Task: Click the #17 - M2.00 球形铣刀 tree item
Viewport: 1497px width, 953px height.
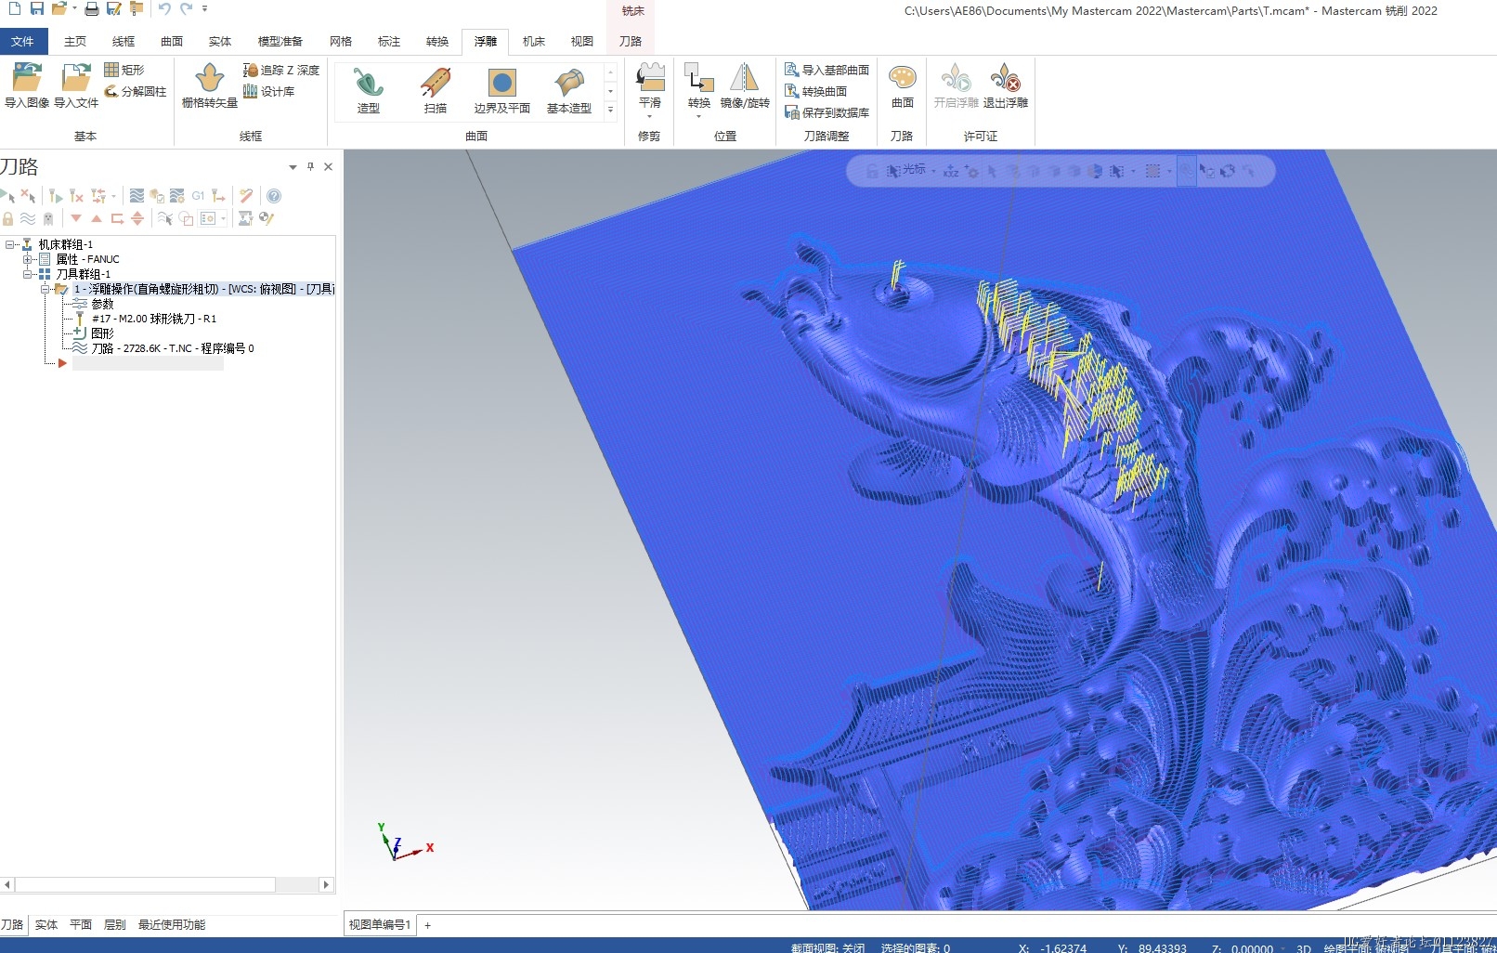Action: pyautogui.click(x=154, y=319)
